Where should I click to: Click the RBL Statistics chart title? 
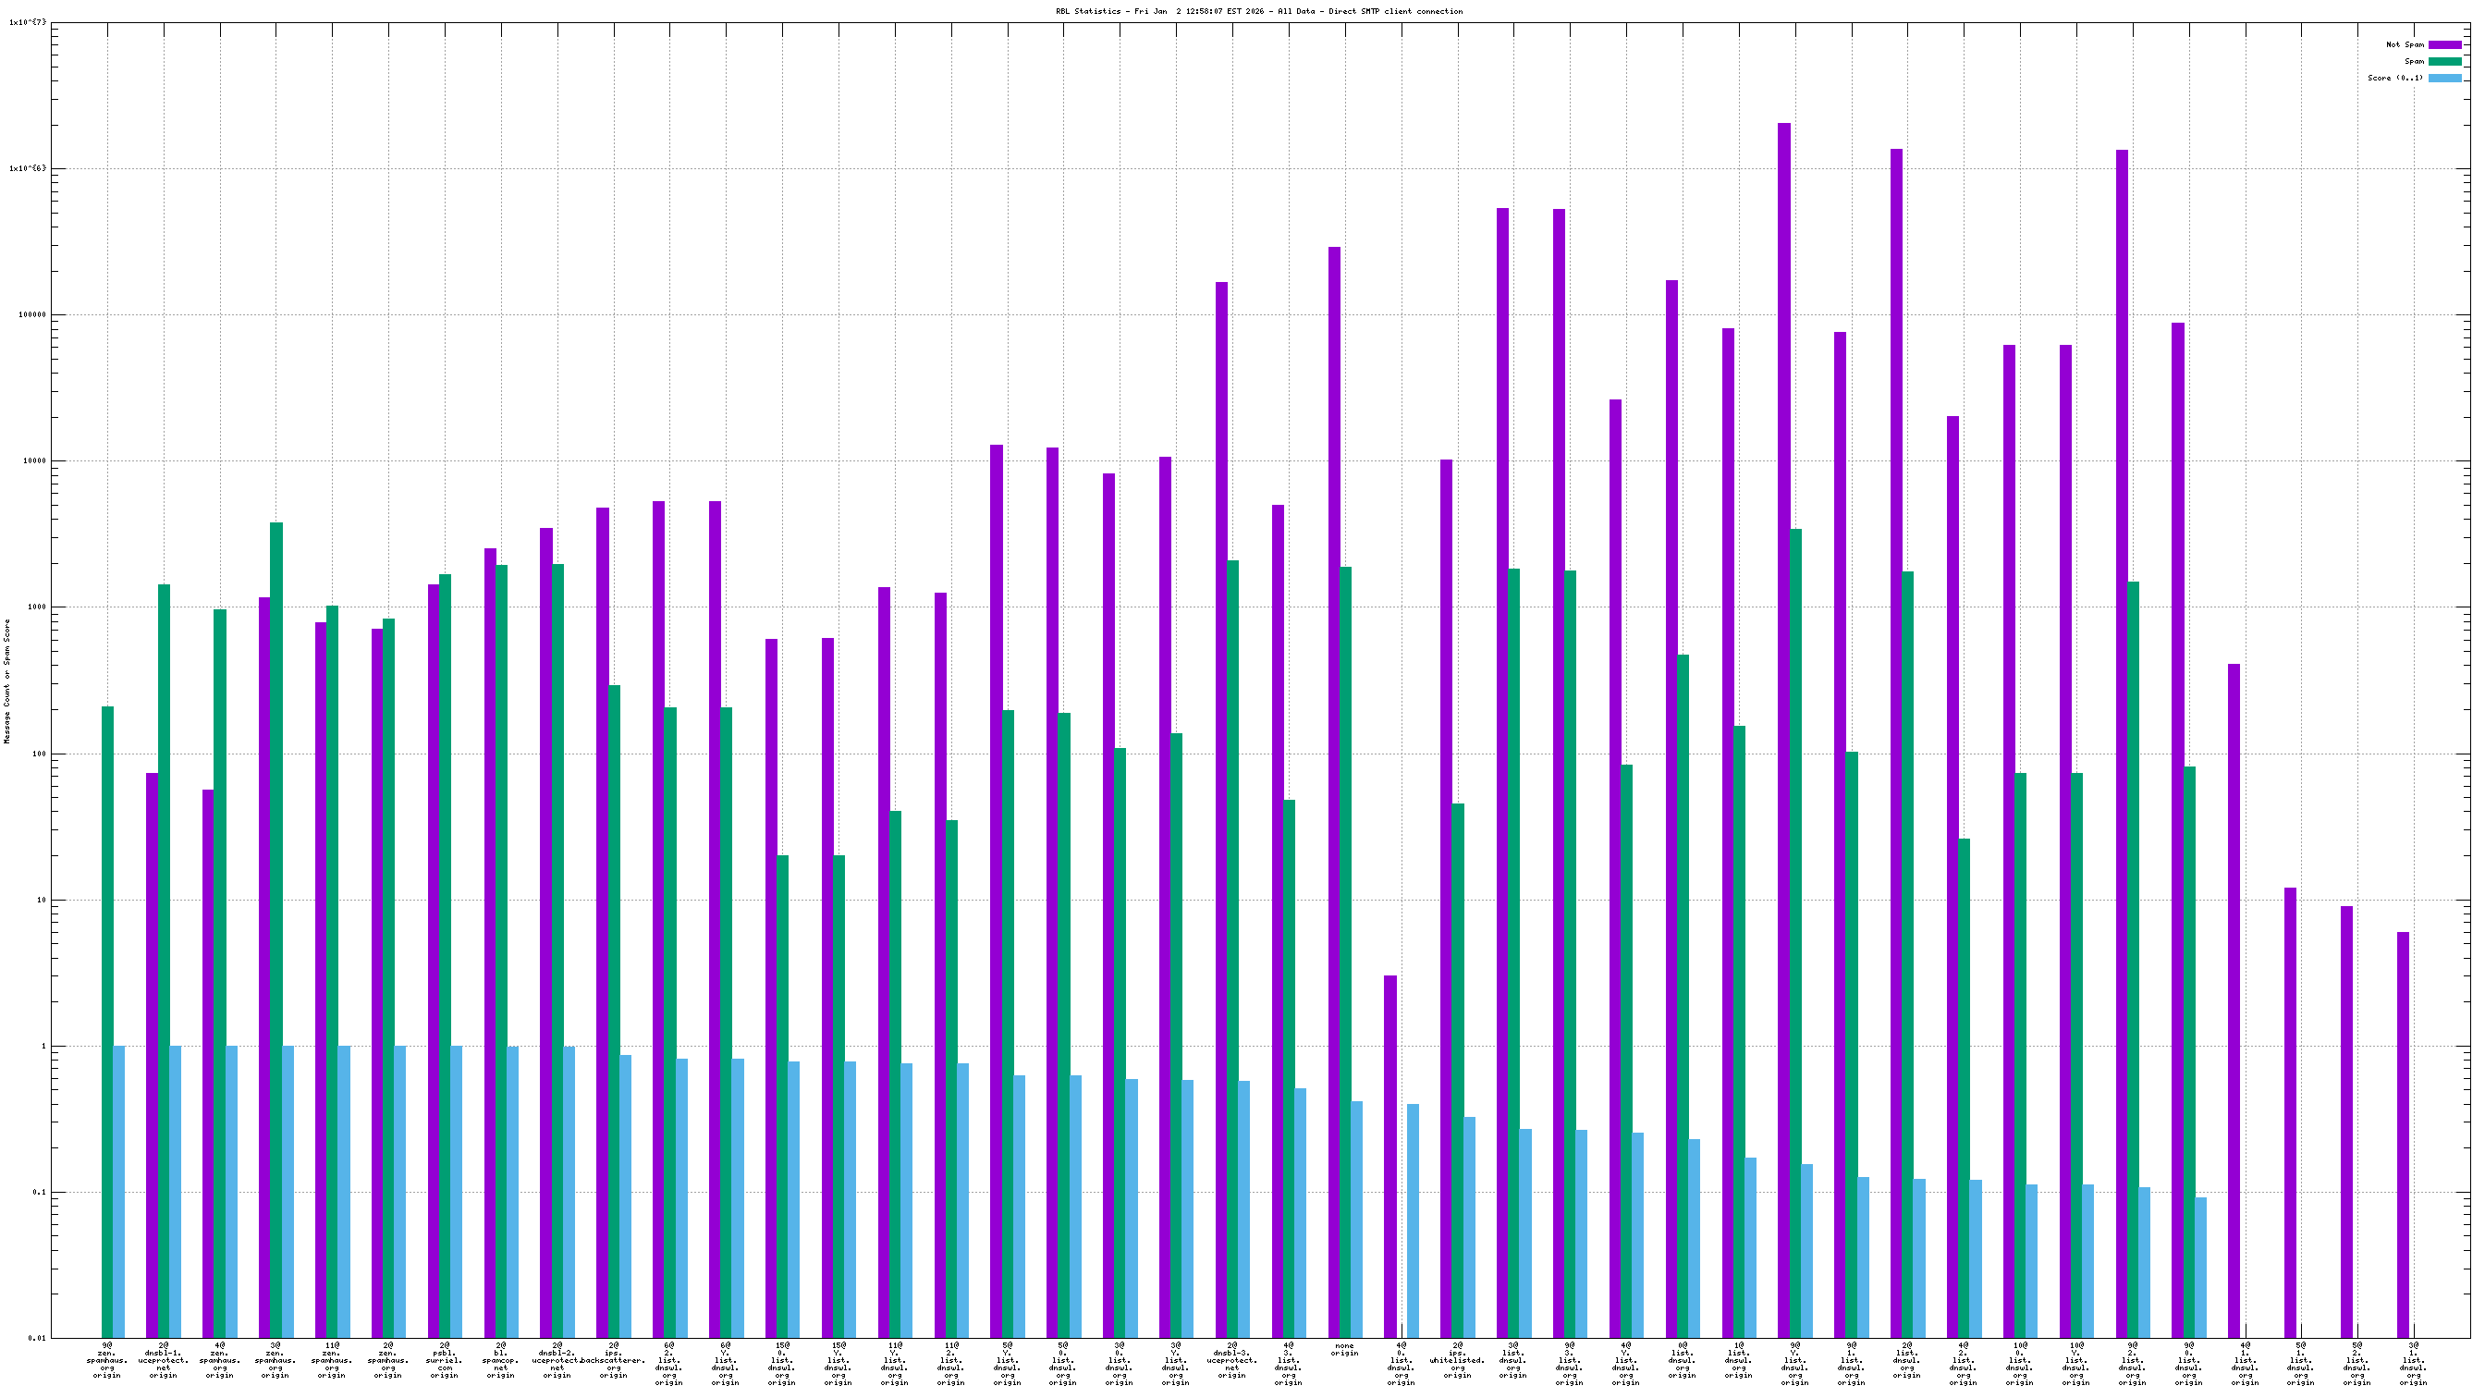(1258, 12)
